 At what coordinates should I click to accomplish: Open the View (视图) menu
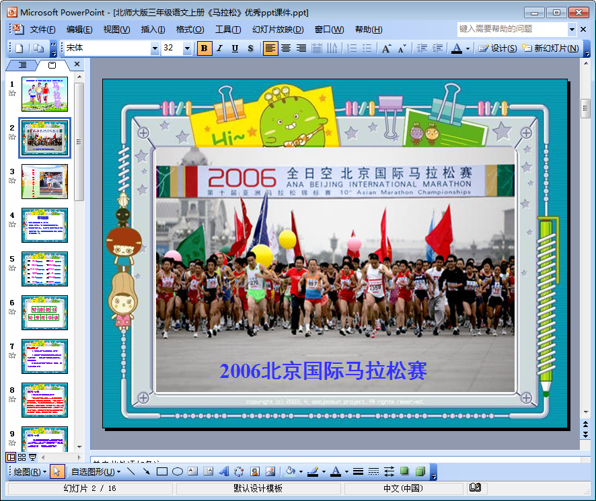click(x=116, y=30)
